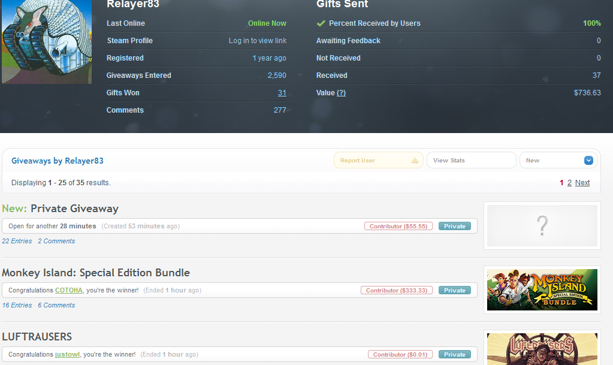
Task: Click the Relayer83 profile avatar image
Action: click(x=47, y=41)
